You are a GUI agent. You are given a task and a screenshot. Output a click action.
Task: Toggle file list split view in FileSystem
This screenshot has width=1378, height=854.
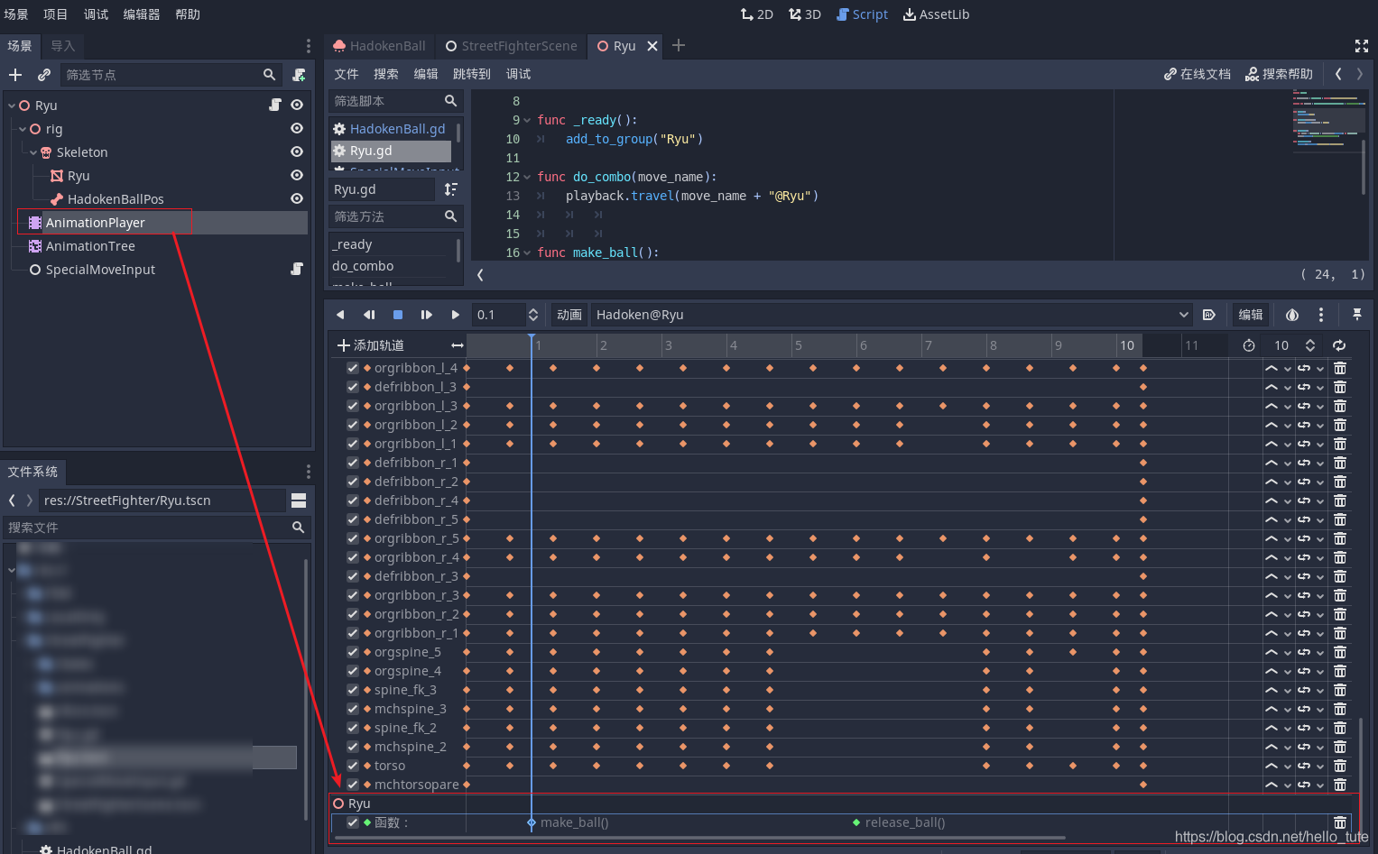pyautogui.click(x=299, y=500)
